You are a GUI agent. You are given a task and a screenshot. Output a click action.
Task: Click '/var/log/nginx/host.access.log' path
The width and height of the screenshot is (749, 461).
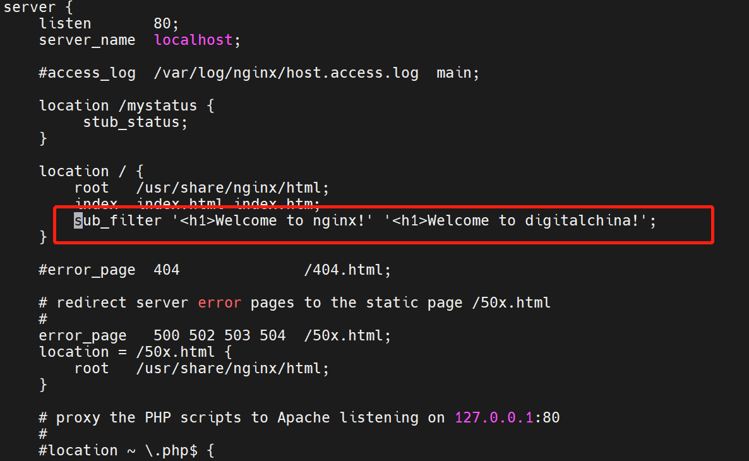tap(285, 73)
